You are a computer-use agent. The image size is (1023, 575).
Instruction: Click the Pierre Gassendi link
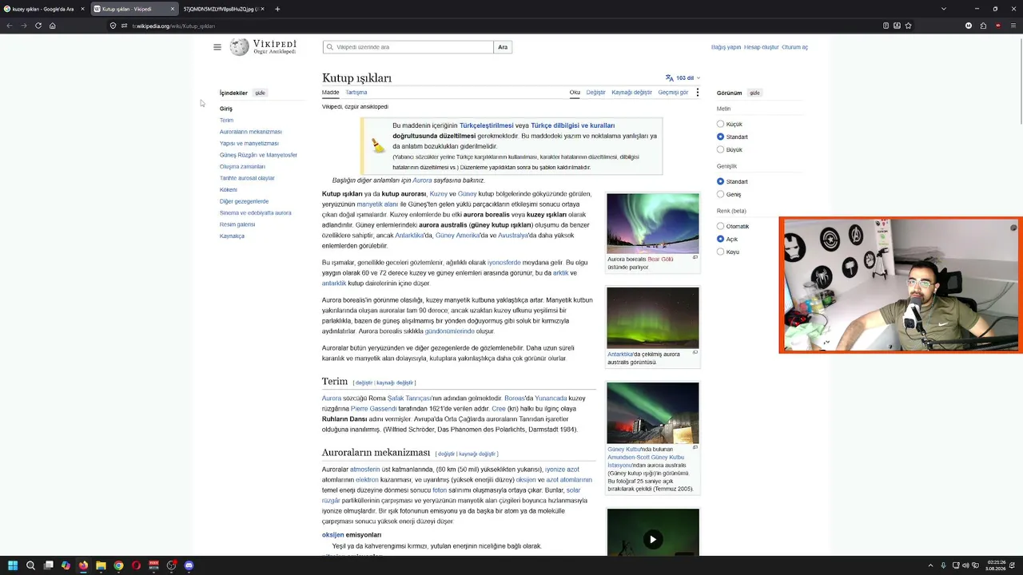(374, 409)
